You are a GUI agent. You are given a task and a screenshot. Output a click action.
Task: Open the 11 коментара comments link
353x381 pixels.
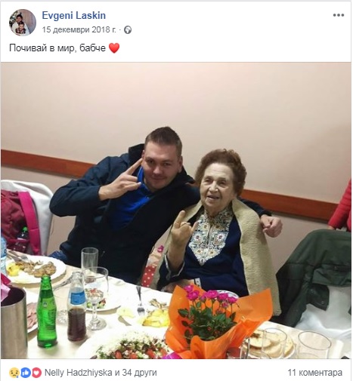[315, 373]
